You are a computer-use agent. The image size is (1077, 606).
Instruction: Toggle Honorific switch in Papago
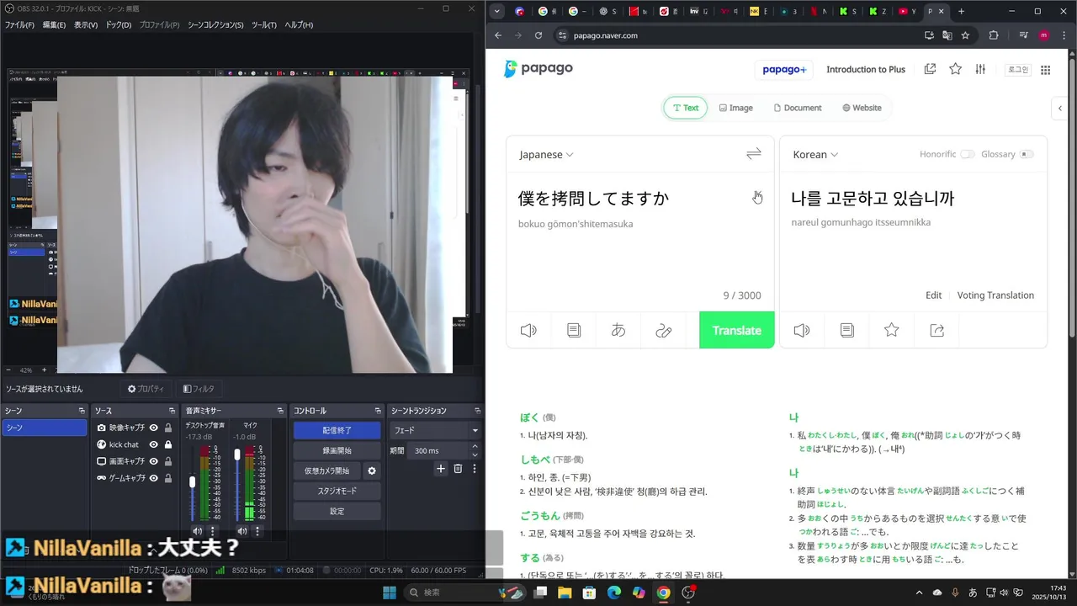[x=968, y=154]
